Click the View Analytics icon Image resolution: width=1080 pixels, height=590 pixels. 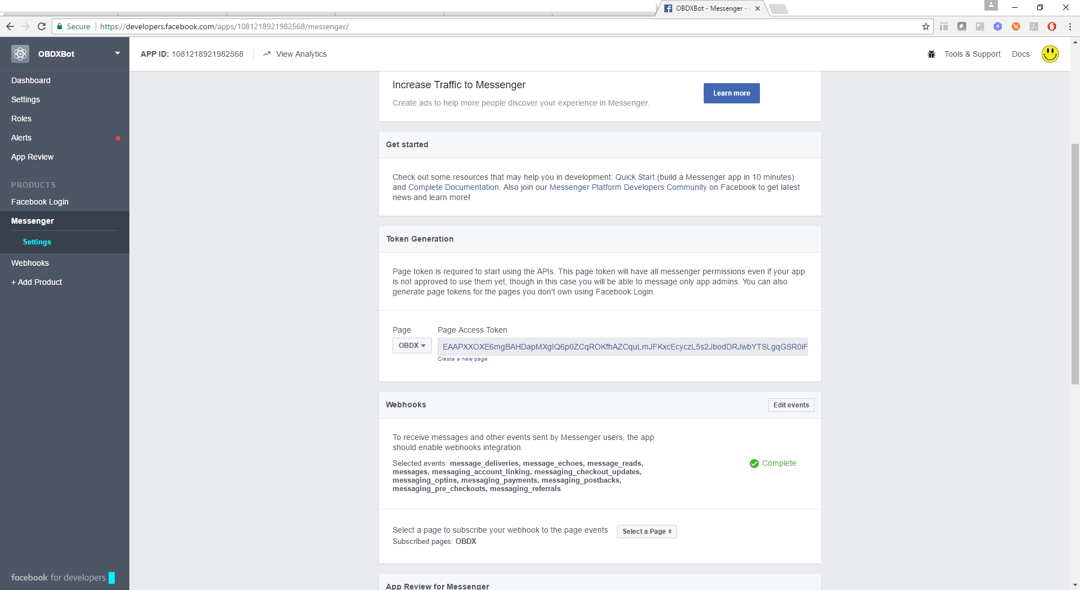pyautogui.click(x=267, y=53)
